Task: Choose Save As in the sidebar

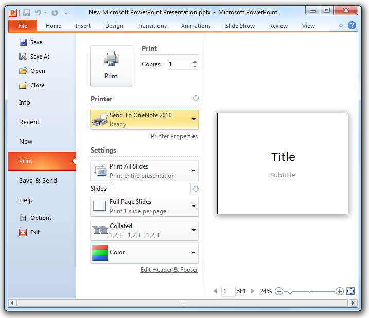Action: click(x=34, y=57)
